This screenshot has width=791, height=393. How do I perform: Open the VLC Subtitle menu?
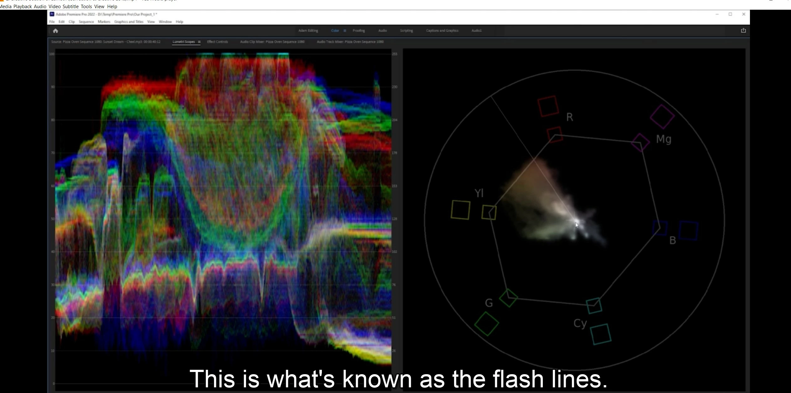[x=71, y=7]
